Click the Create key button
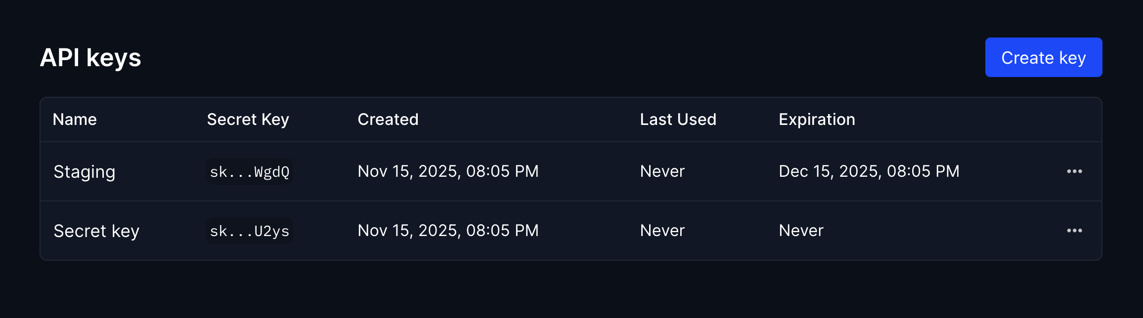 coord(1043,57)
